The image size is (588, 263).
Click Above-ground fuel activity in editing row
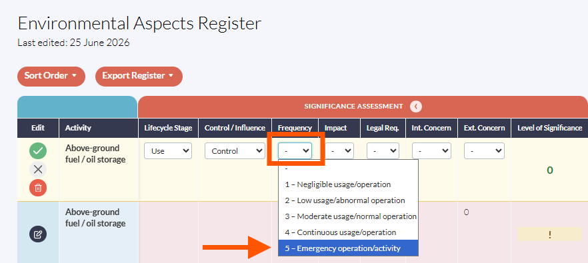(x=95, y=154)
